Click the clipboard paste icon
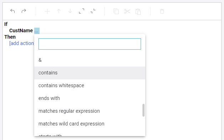Viewport: 224px width, 140px height. (138, 12)
